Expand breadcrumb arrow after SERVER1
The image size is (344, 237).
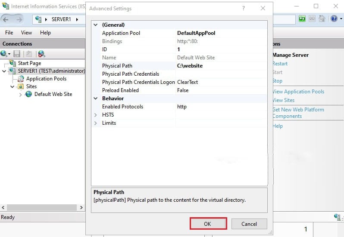coord(77,19)
